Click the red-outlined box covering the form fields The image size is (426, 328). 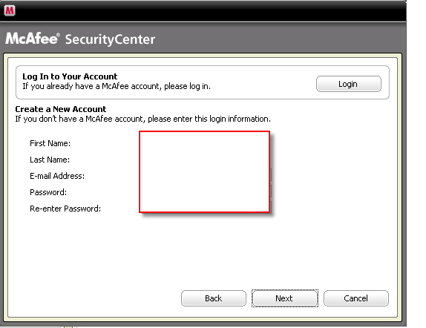(x=204, y=171)
